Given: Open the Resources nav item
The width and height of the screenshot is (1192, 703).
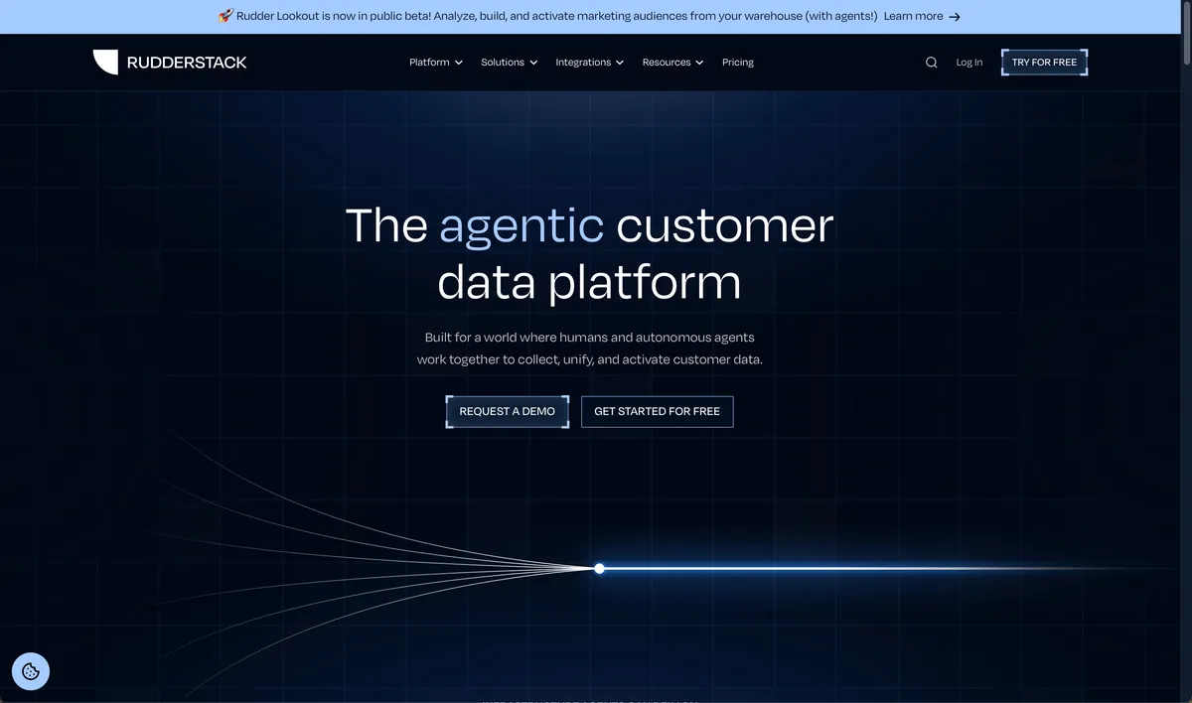Looking at the screenshot, I should click(673, 63).
